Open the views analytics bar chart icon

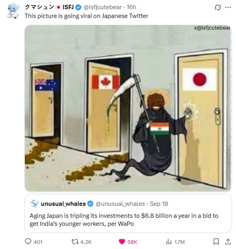pos(169,242)
